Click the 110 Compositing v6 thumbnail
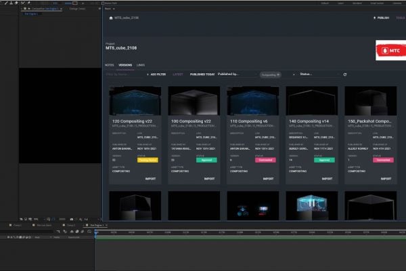Screen dimensions: 406x271 253,100
